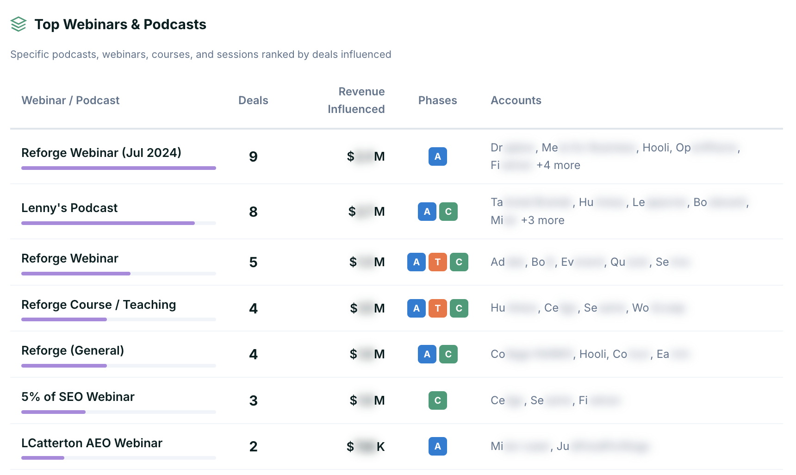Click the blue A badge for Reforge Webinar (Jul 2024)
Image resolution: width=796 pixels, height=475 pixels.
[437, 156]
